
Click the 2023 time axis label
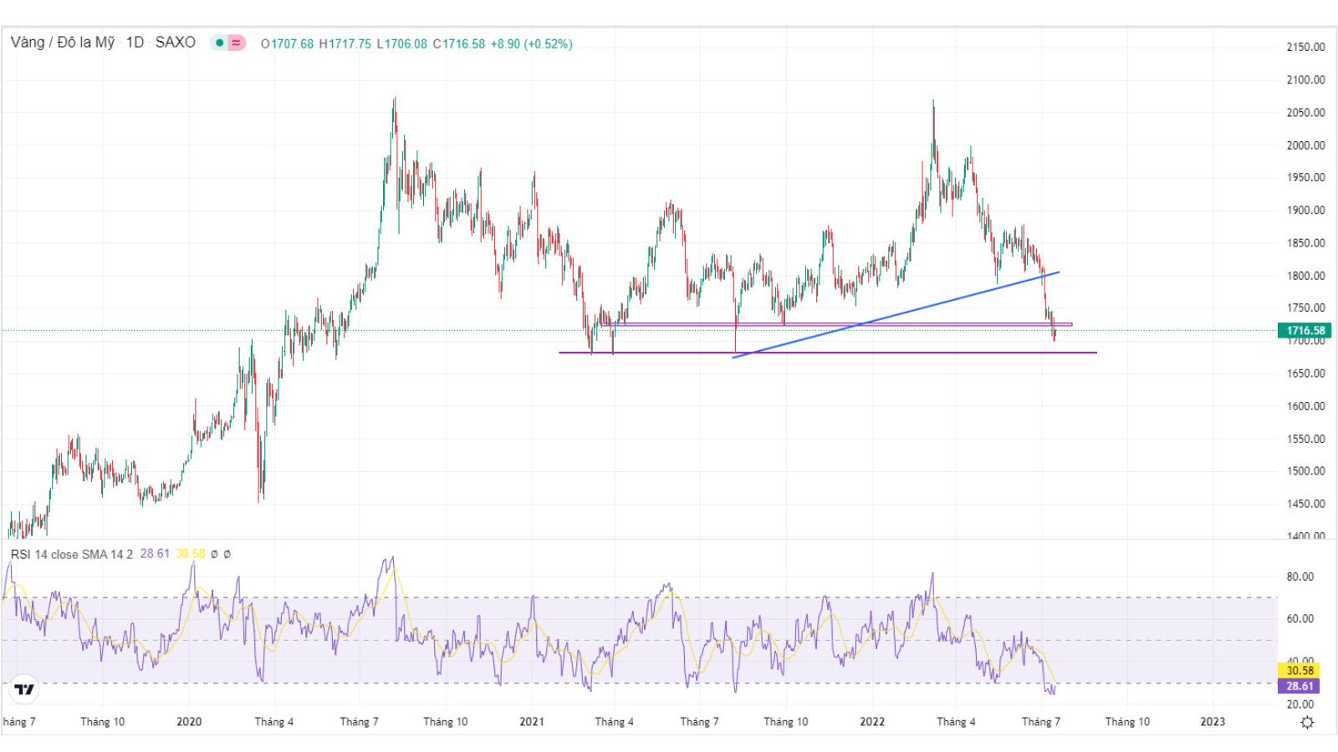pos(1213,722)
